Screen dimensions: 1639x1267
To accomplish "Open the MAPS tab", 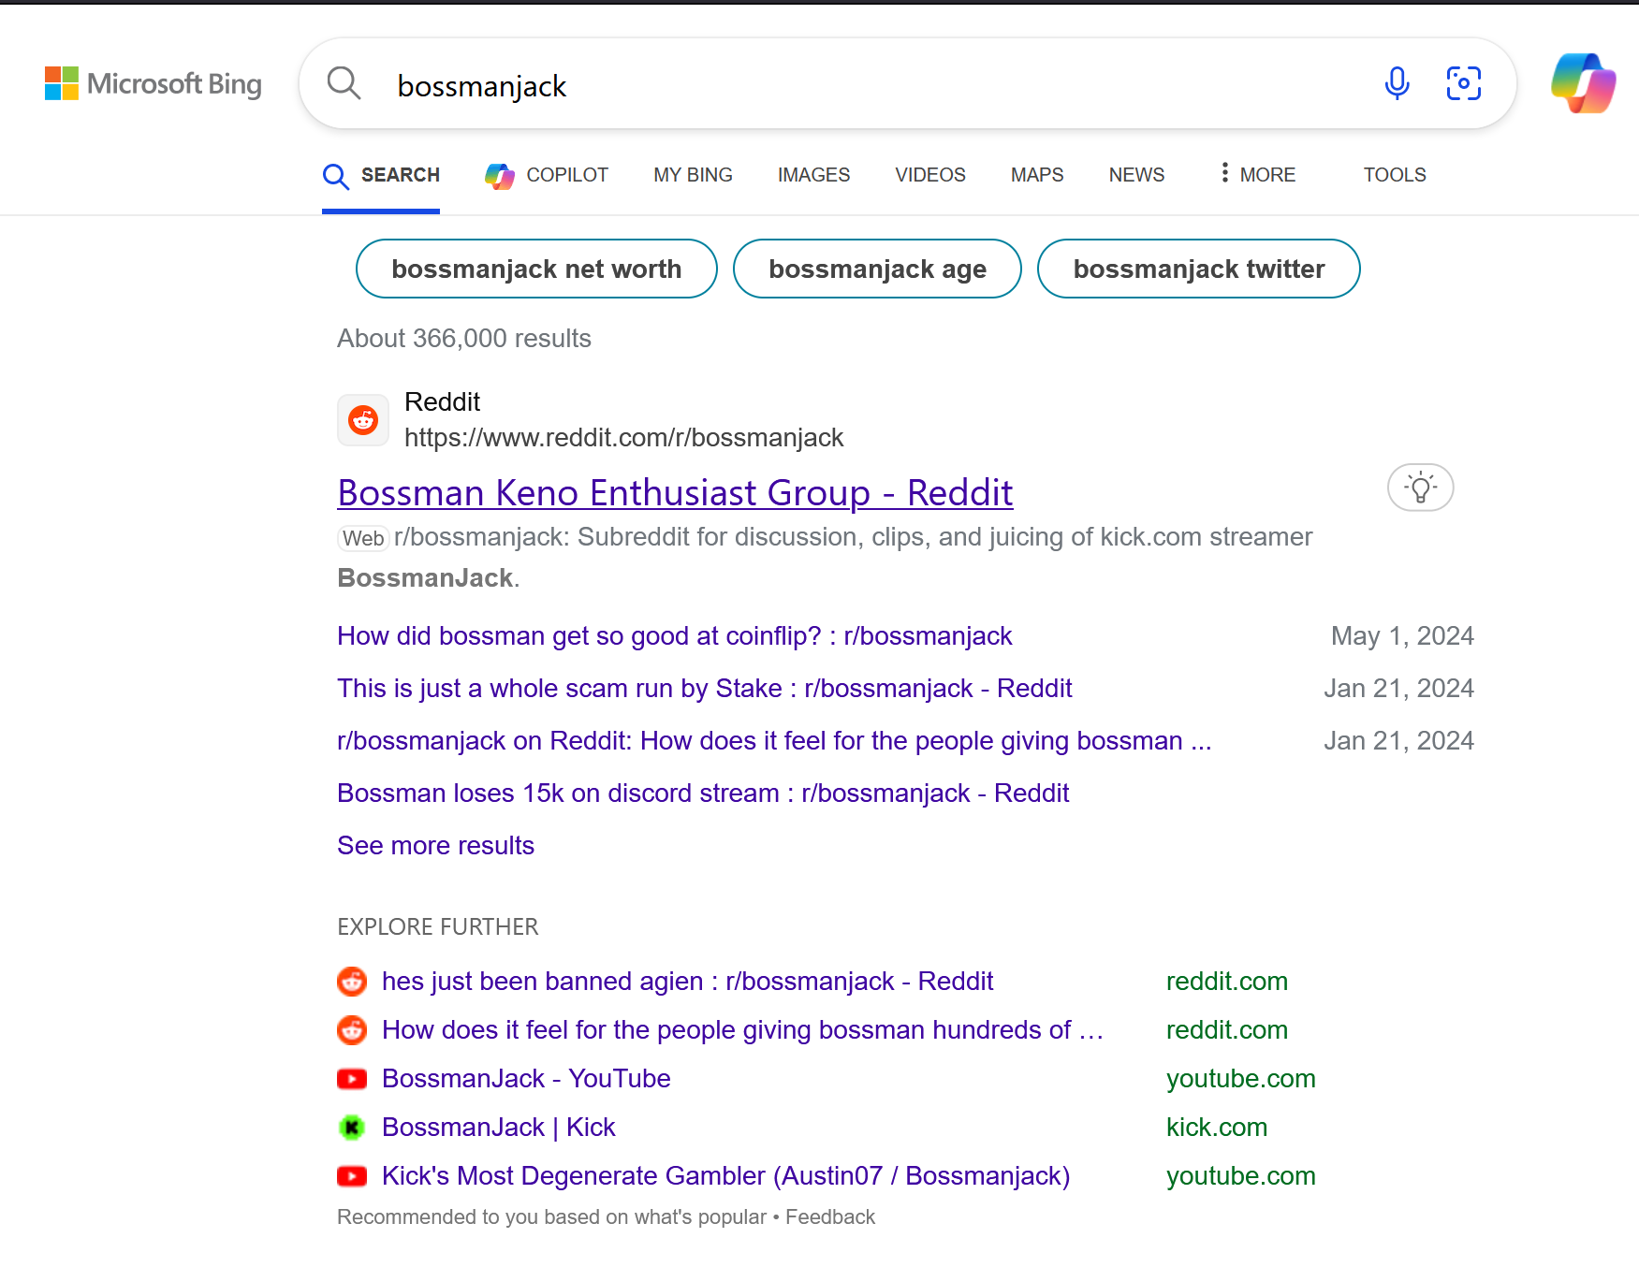I will click(x=1037, y=175).
